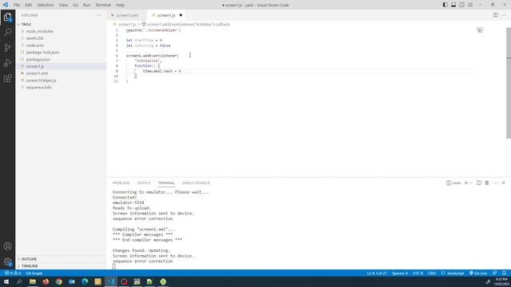Open the Go menu
The height and width of the screenshot is (287, 511).
(75, 5)
